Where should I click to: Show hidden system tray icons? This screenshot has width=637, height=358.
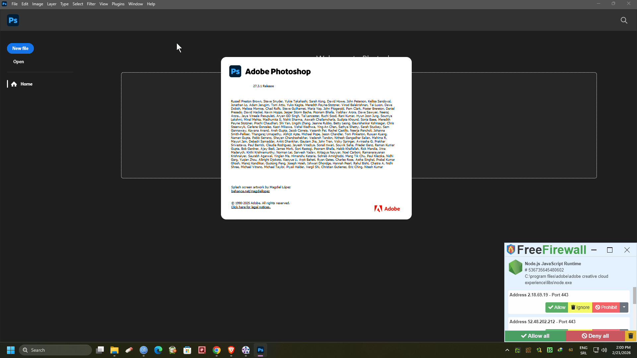click(x=507, y=350)
